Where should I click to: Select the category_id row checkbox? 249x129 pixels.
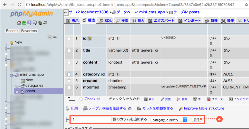pyautogui.click(x=69, y=74)
